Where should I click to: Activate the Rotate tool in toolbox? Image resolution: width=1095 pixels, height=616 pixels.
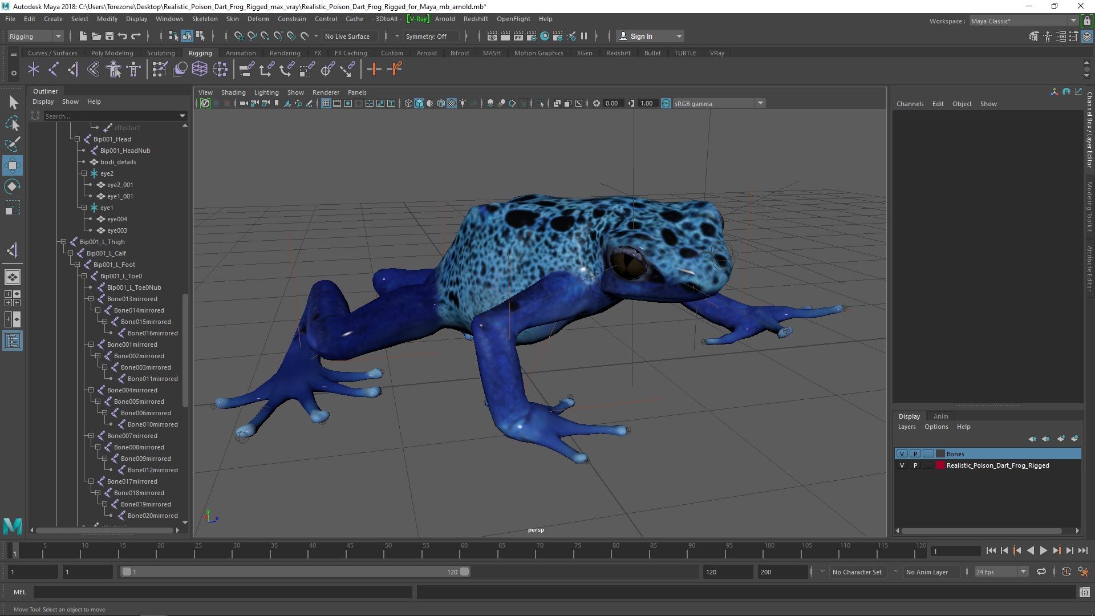click(13, 187)
